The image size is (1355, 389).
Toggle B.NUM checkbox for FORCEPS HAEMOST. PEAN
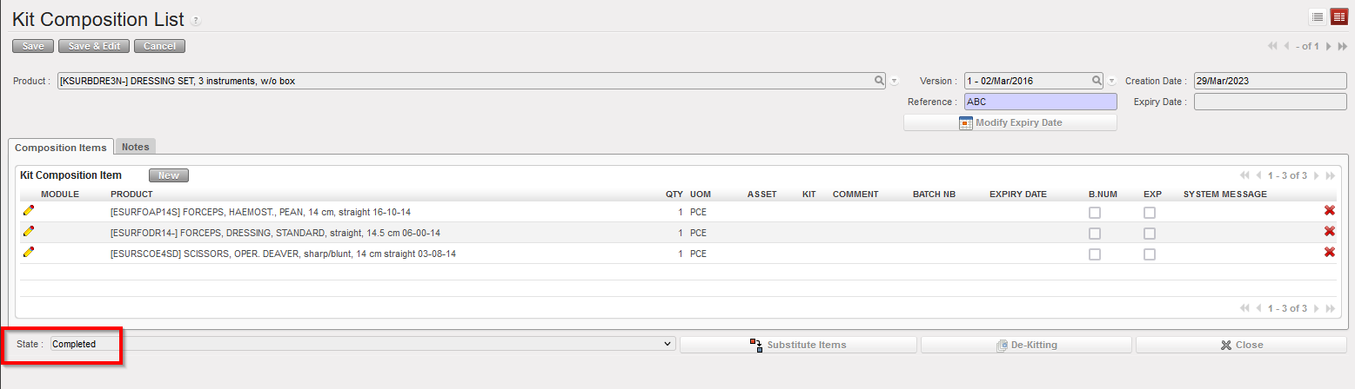pos(1094,213)
